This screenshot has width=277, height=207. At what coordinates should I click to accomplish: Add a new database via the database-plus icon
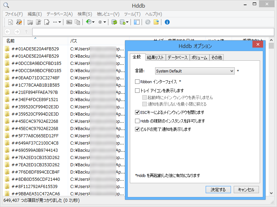coord(122,22)
